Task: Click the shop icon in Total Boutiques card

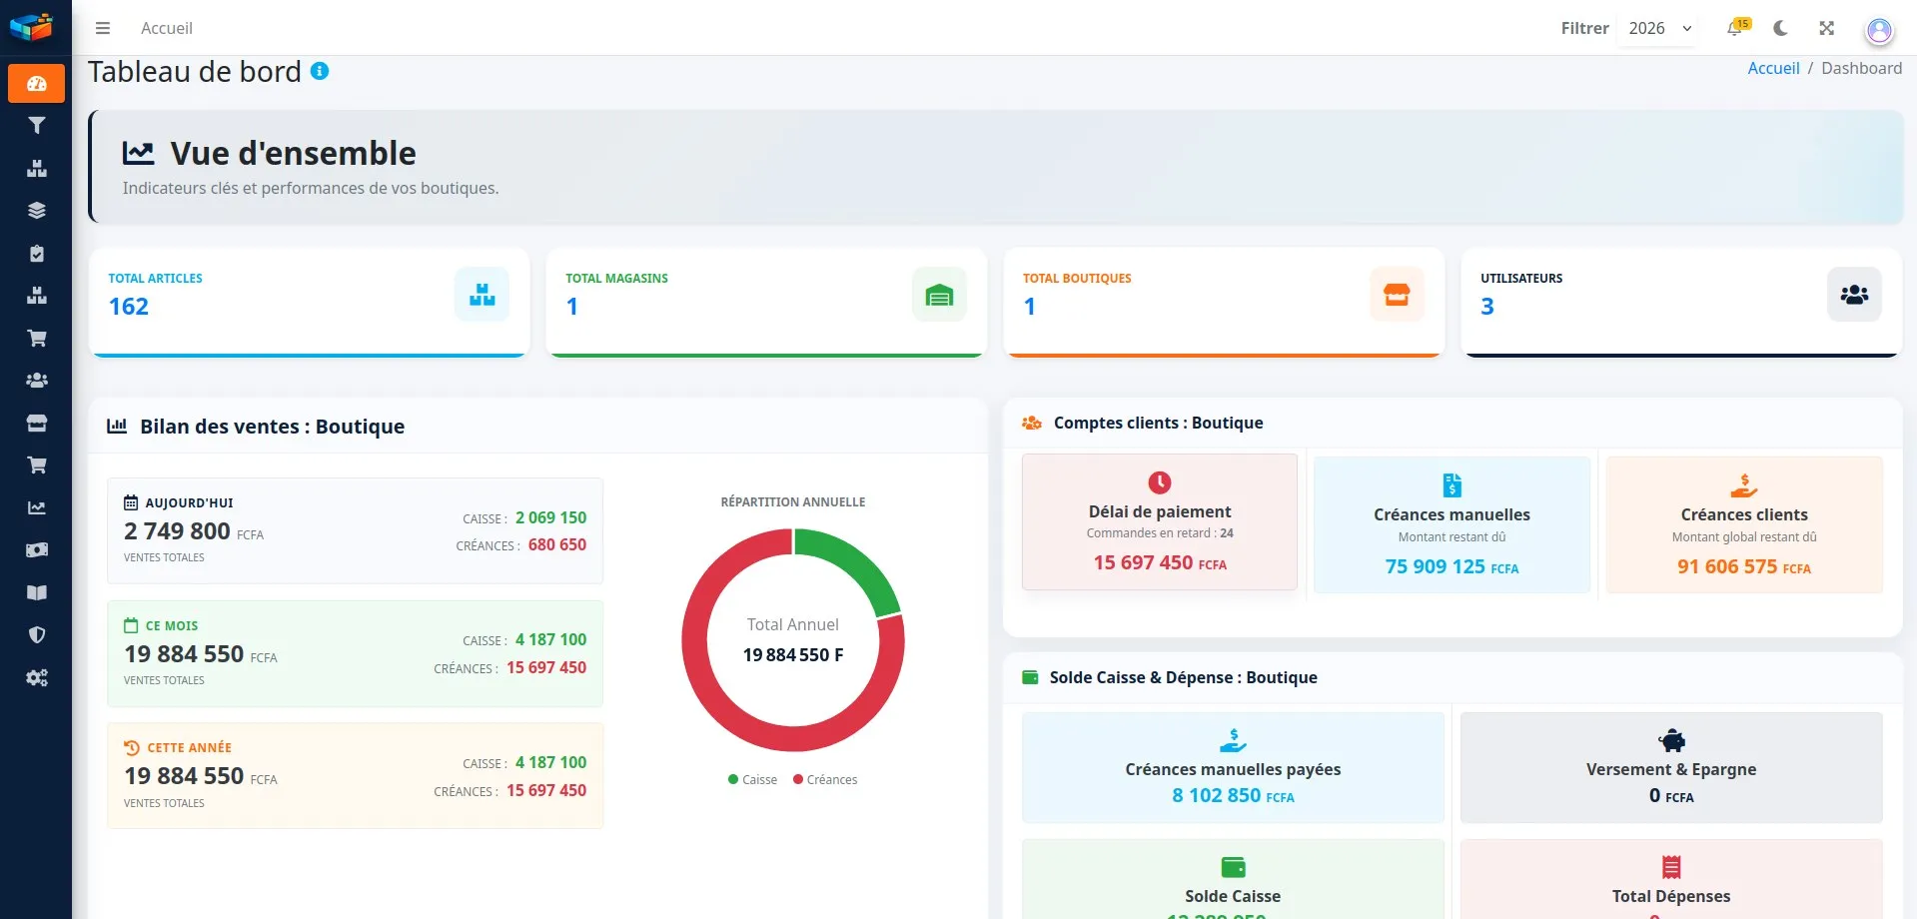Action: click(1397, 295)
